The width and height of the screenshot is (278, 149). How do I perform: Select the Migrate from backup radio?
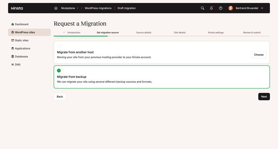coord(59,70)
